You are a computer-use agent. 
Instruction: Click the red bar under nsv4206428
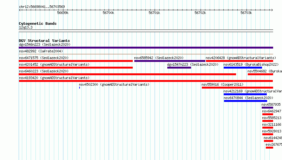point(240,61)
